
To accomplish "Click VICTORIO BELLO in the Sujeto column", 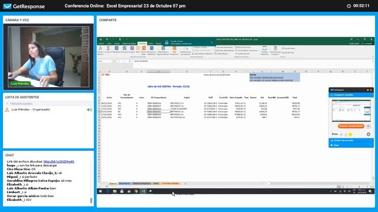I will pos(178,117).
